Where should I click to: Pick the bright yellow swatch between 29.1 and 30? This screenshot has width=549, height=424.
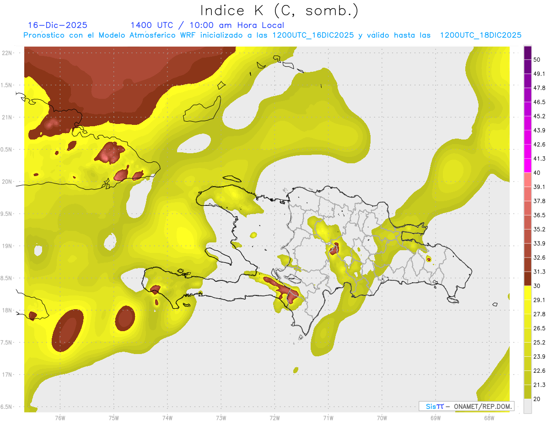coord(527,293)
